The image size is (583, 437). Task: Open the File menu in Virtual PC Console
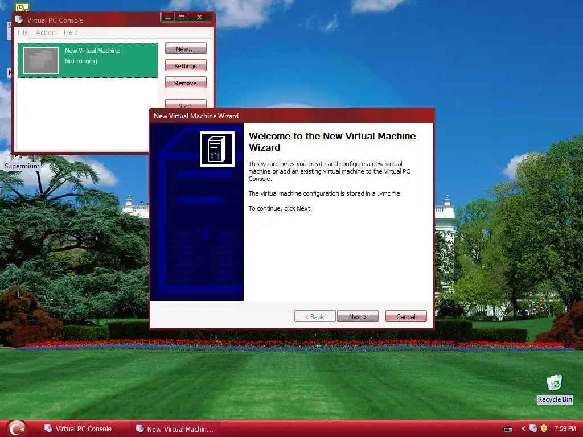pos(23,32)
